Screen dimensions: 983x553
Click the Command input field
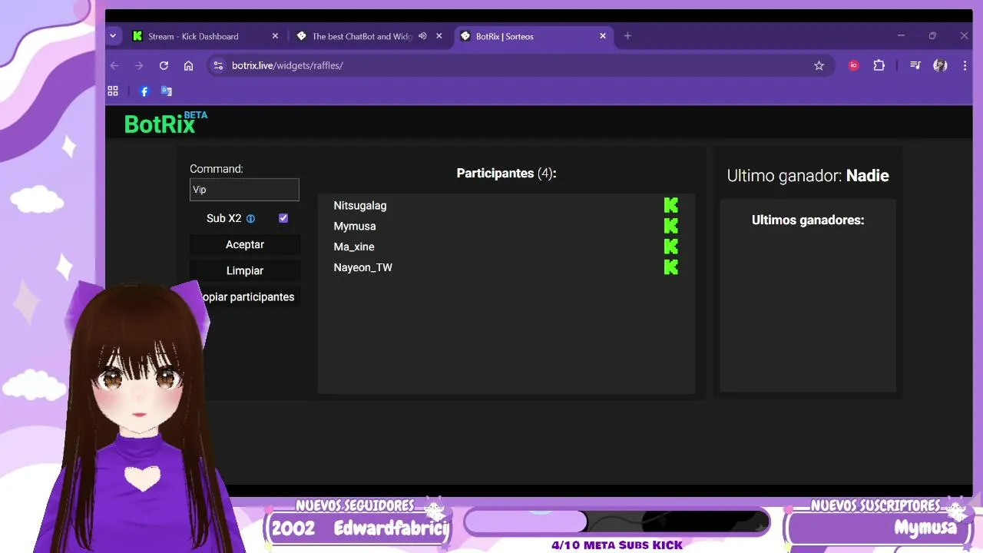pyautogui.click(x=244, y=190)
